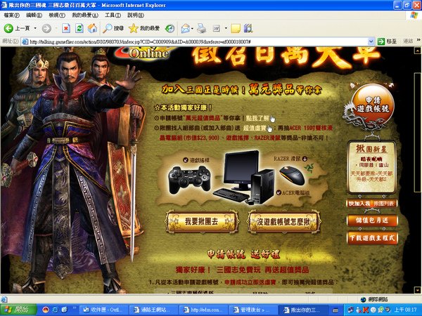Viewport: 422px width, 316px height.
Task: Click the RAZER mouse prize image
Action: (292, 176)
